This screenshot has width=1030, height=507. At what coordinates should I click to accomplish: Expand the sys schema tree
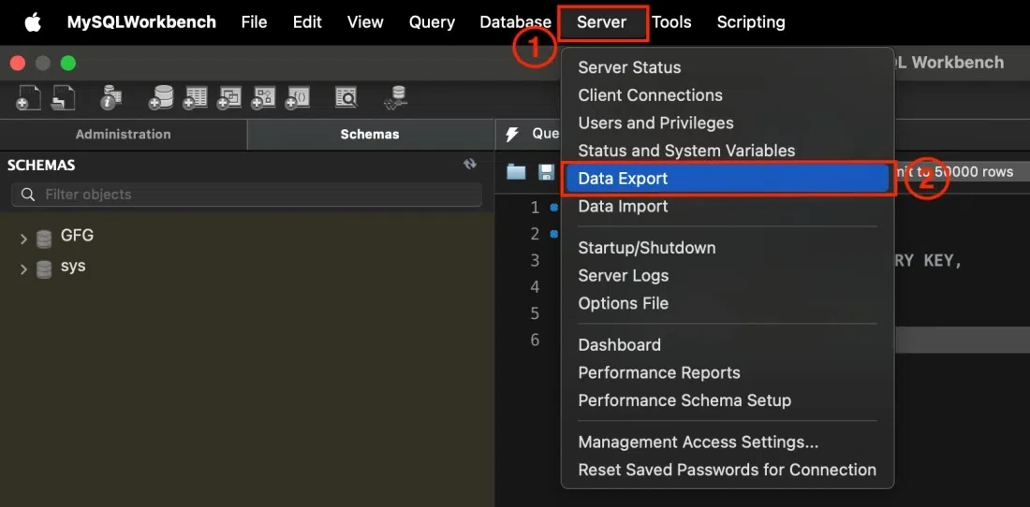click(x=23, y=269)
